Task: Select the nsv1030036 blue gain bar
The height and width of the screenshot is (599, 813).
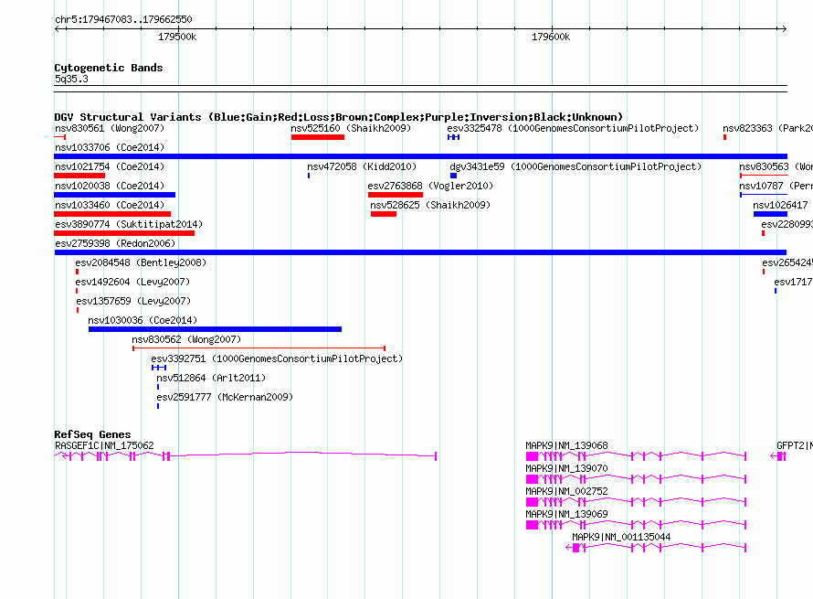Action: coord(216,329)
